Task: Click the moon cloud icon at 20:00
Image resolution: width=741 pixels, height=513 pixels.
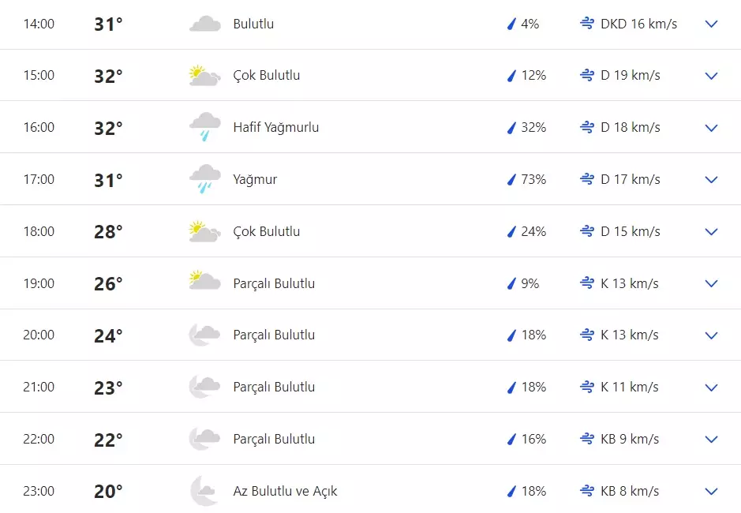Action: click(x=204, y=335)
